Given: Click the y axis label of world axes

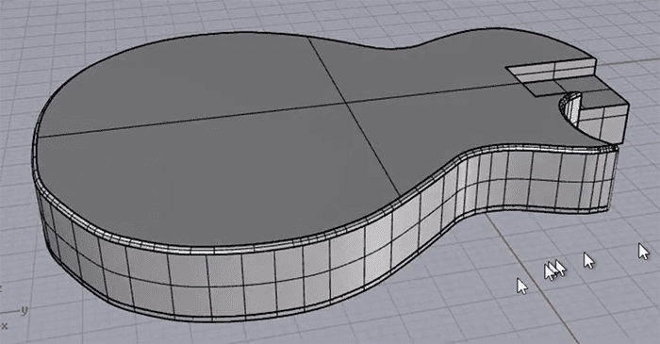Looking at the screenshot, I should click(x=25, y=310).
